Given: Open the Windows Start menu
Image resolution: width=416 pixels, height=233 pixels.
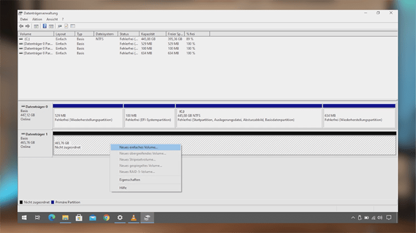Looking at the screenshot, I should pos(24,218).
